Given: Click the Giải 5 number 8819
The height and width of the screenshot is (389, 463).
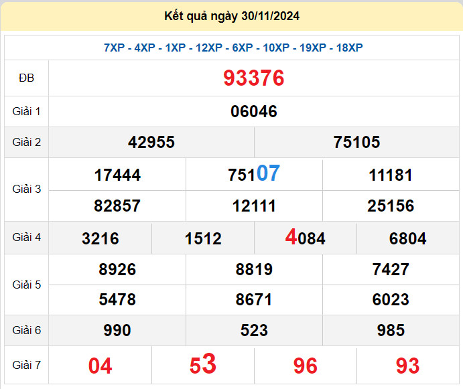Looking at the screenshot, I should click(x=254, y=269).
